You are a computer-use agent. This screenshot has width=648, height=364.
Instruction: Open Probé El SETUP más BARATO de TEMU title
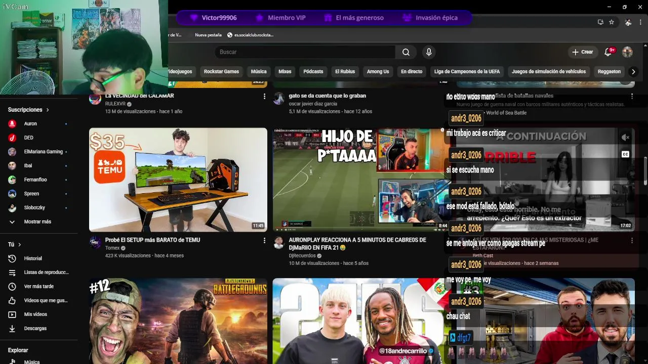pos(152,240)
